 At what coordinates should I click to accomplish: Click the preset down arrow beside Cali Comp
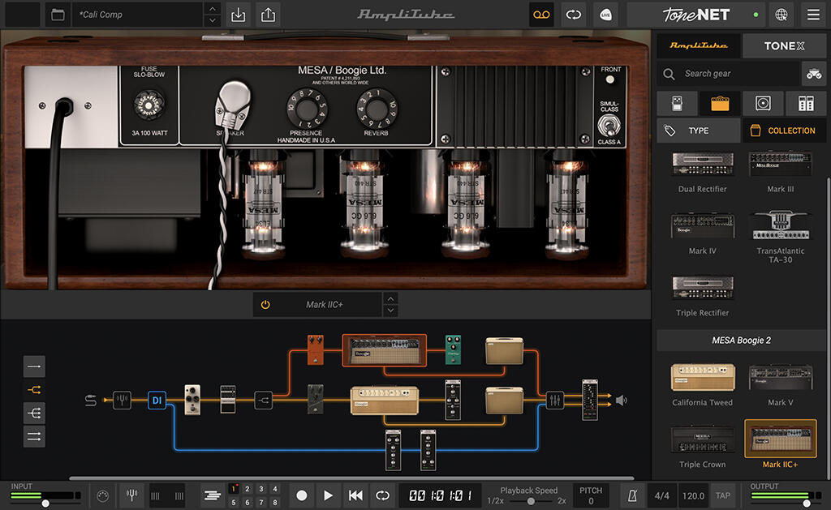(x=212, y=19)
